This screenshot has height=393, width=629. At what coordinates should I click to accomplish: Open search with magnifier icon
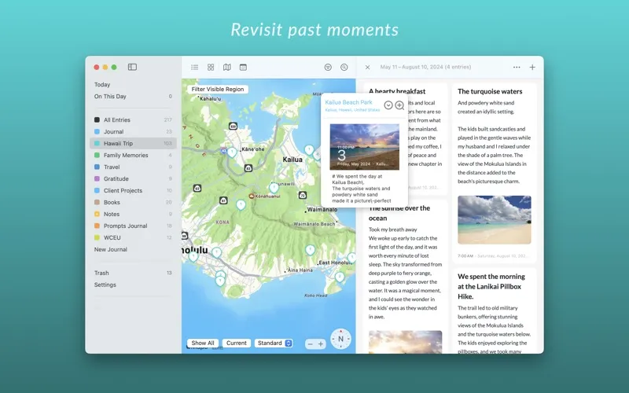(x=344, y=68)
